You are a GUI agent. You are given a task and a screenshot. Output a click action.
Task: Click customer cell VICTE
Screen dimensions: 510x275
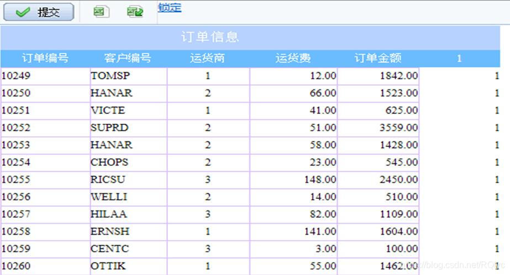[x=129, y=110]
